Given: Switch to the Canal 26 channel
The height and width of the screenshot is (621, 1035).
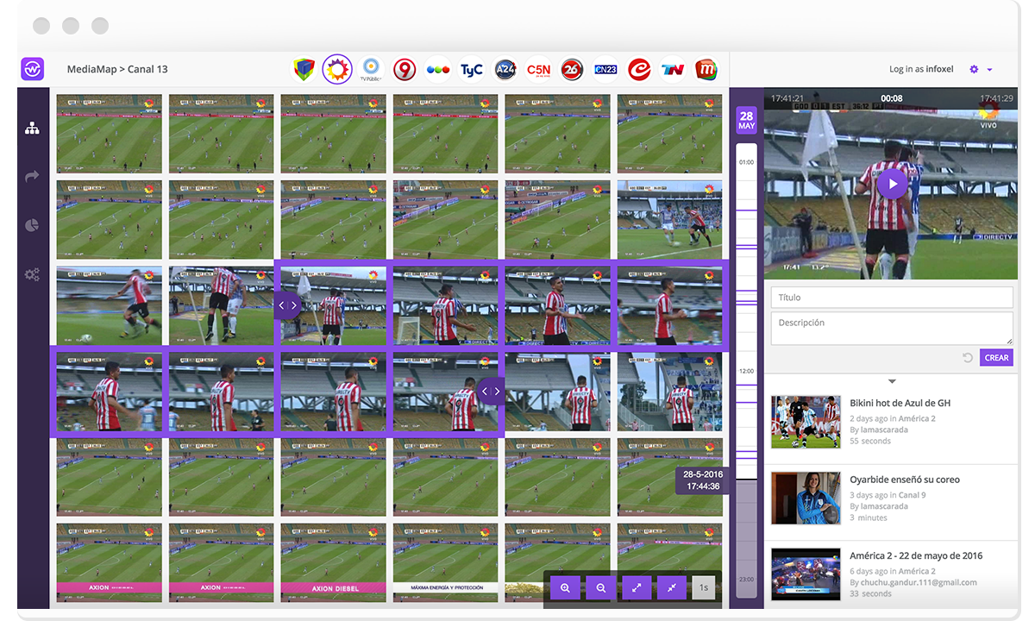Looking at the screenshot, I should [572, 69].
